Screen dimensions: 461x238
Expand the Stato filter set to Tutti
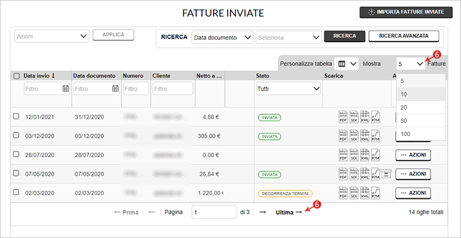coord(288,88)
